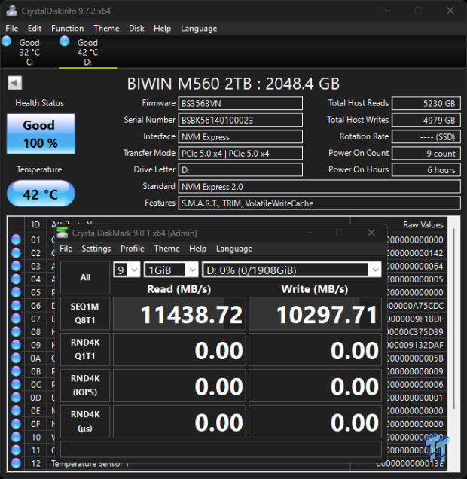Viewport: 467px width, 479px height.
Task: Start the RND4K Q1T1 benchmark test
Action: click(x=85, y=349)
